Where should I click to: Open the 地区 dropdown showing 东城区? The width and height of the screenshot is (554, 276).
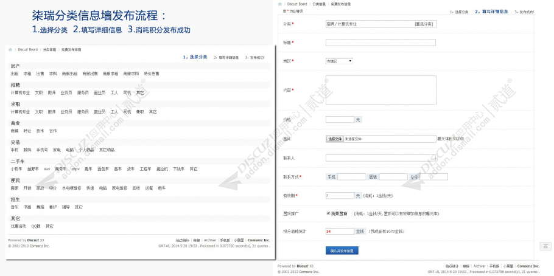click(x=339, y=61)
